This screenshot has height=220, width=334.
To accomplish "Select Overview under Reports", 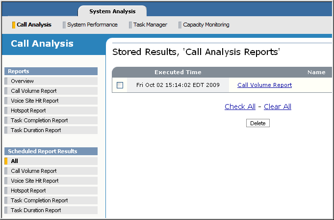I will point(23,81).
